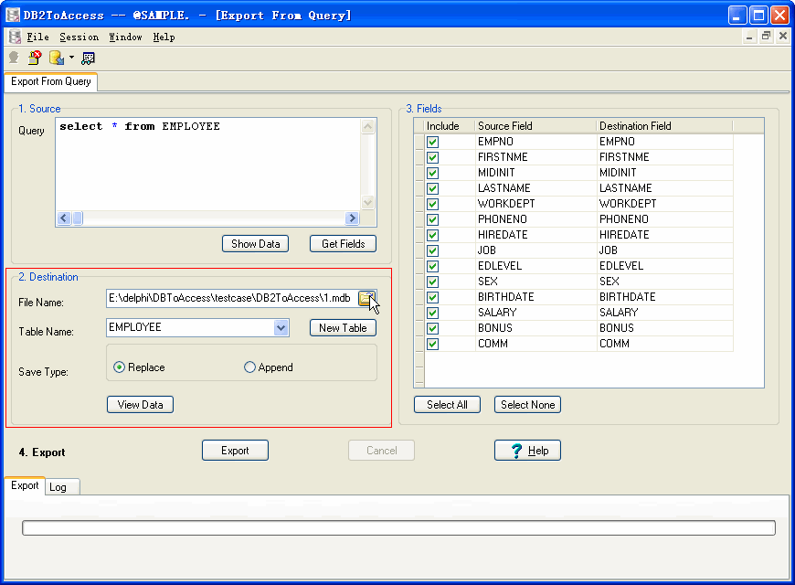Click the export progress bar
This screenshot has width=795, height=585.
pyautogui.click(x=398, y=527)
